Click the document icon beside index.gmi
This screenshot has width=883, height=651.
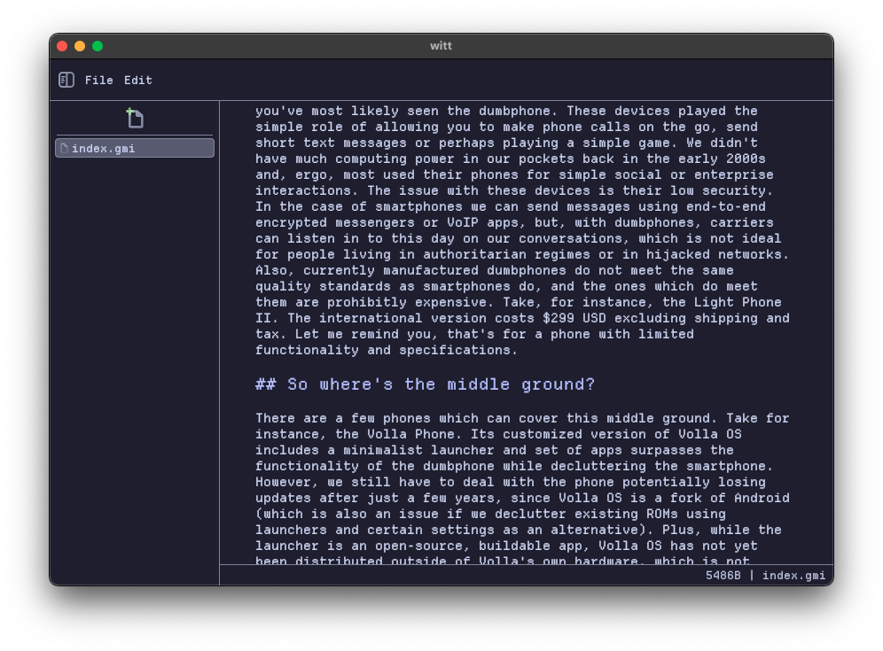[64, 148]
